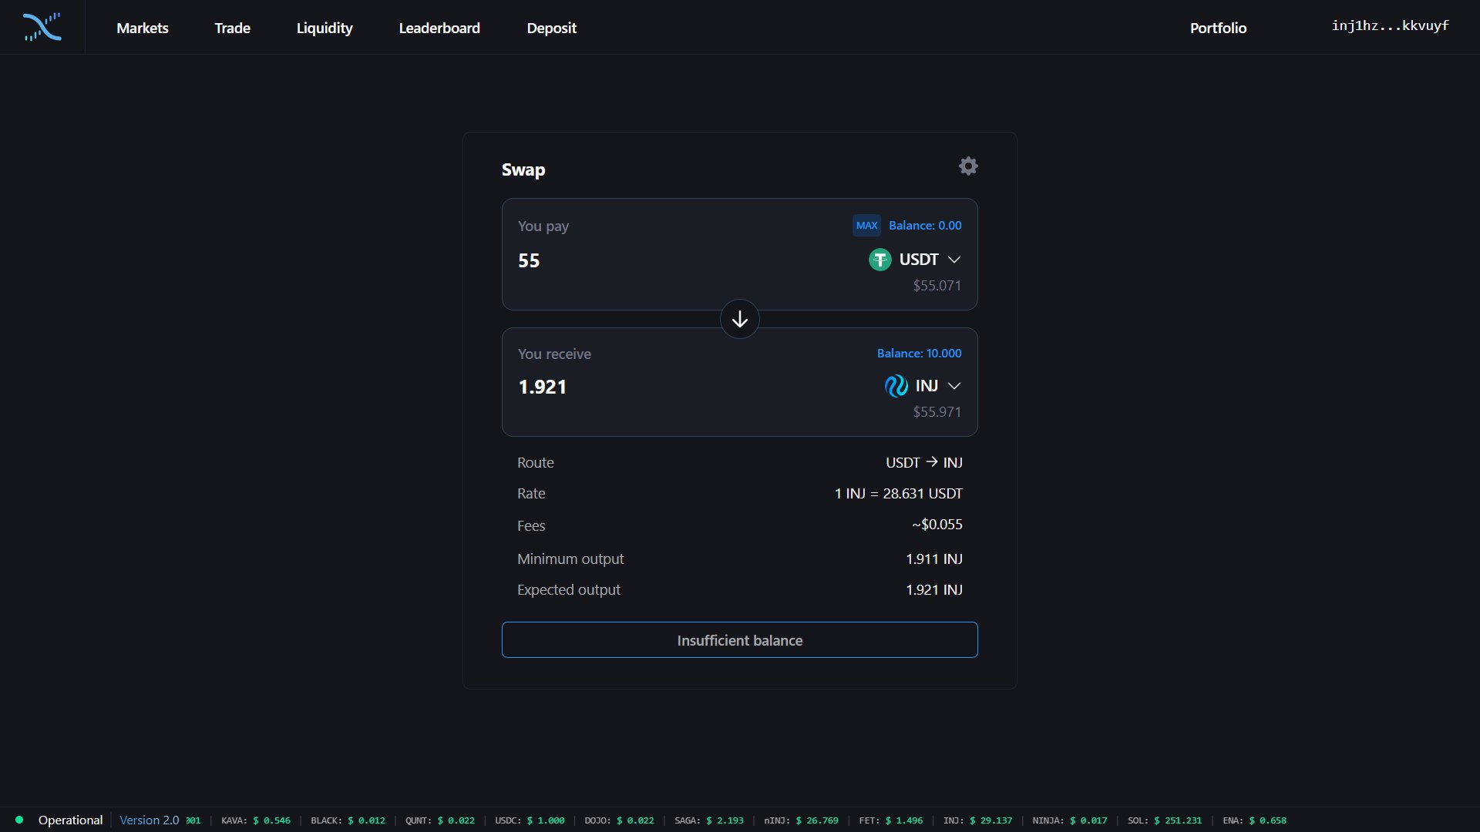Click SAGA price ticker $2.193
Viewport: 1480px width, 832px height.
click(709, 820)
